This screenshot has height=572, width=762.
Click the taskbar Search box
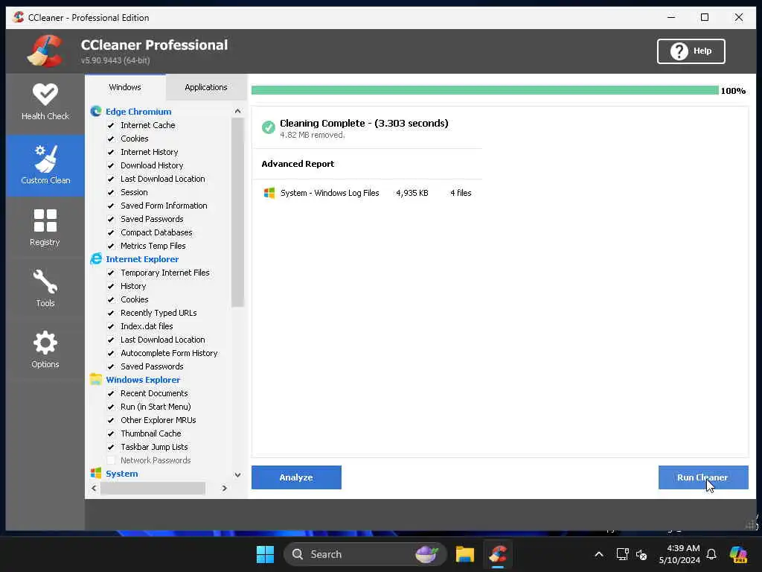point(365,554)
